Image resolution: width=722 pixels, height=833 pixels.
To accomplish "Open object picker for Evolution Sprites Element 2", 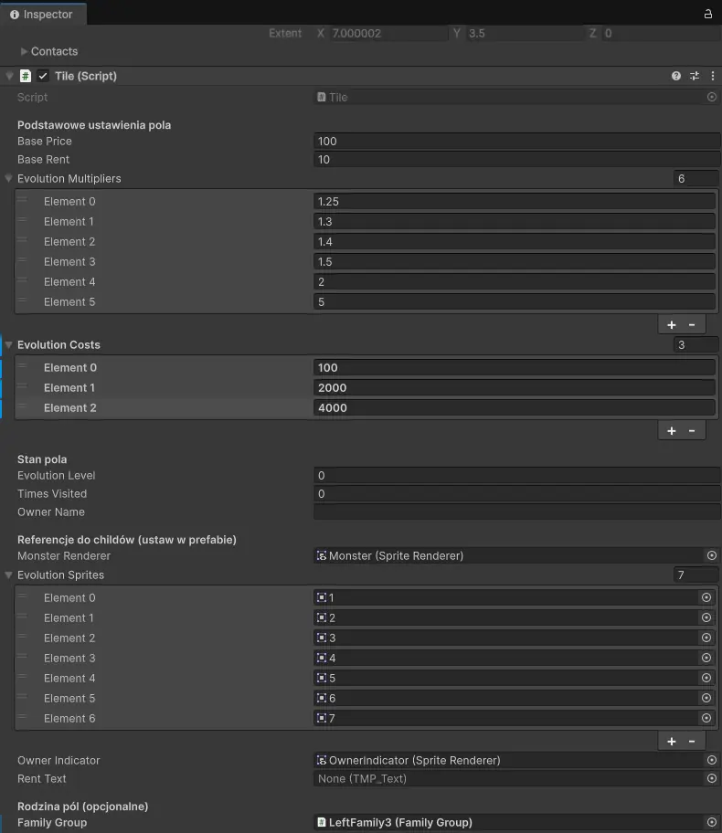I will (x=706, y=638).
